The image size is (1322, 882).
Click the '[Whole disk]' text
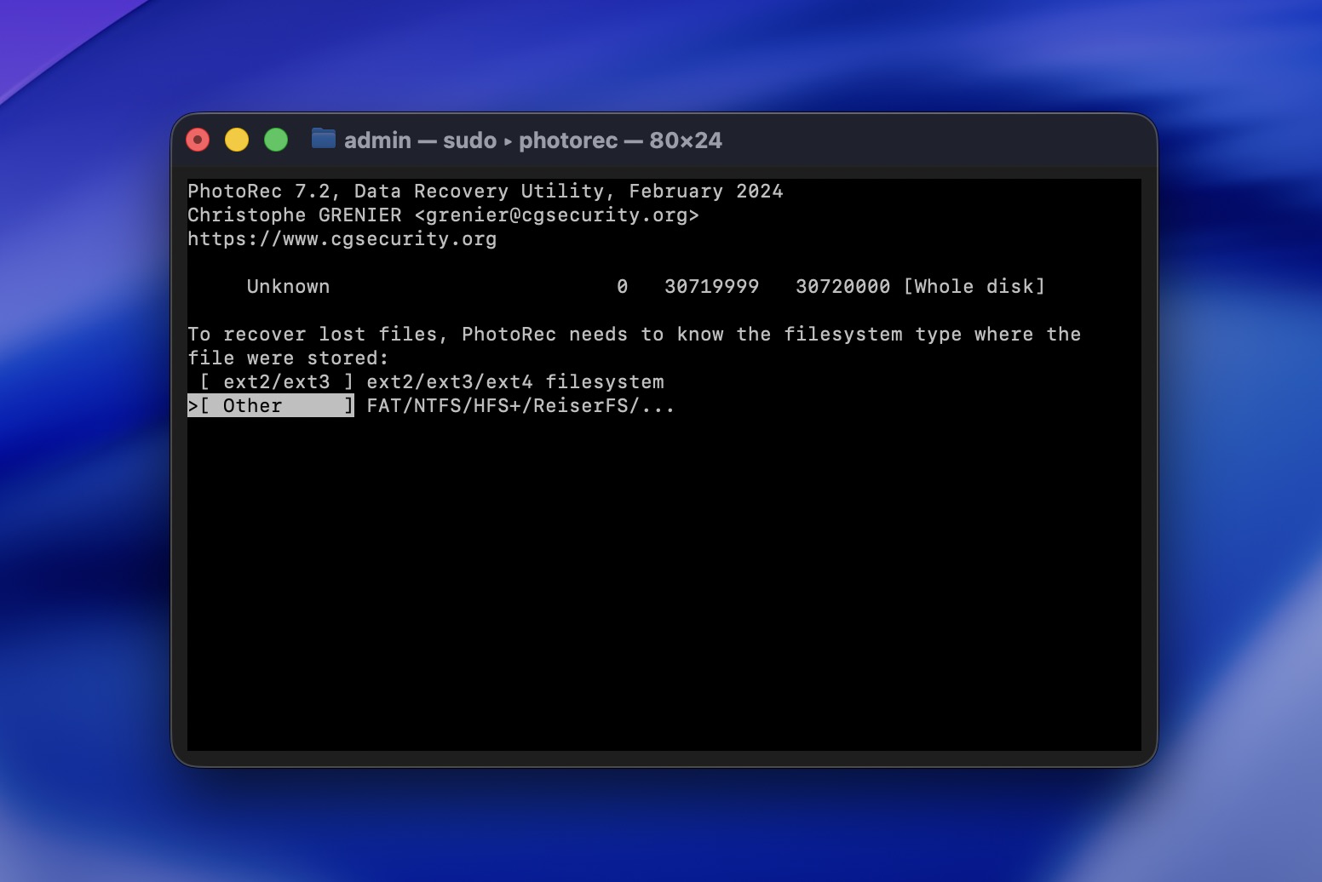(974, 287)
